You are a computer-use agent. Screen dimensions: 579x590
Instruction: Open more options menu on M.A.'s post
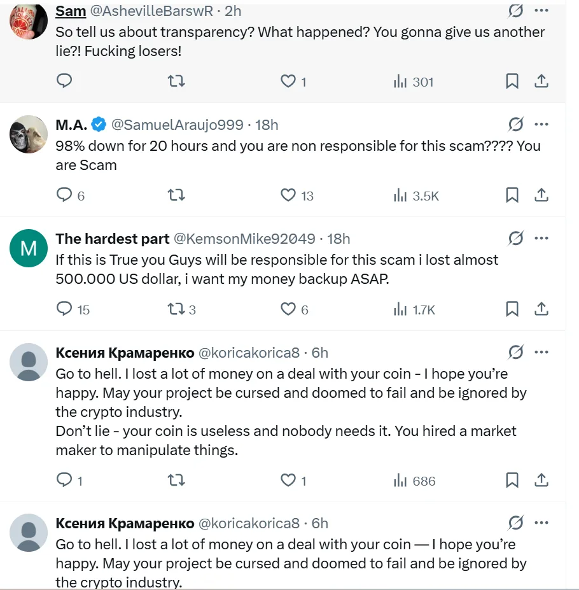click(x=542, y=124)
